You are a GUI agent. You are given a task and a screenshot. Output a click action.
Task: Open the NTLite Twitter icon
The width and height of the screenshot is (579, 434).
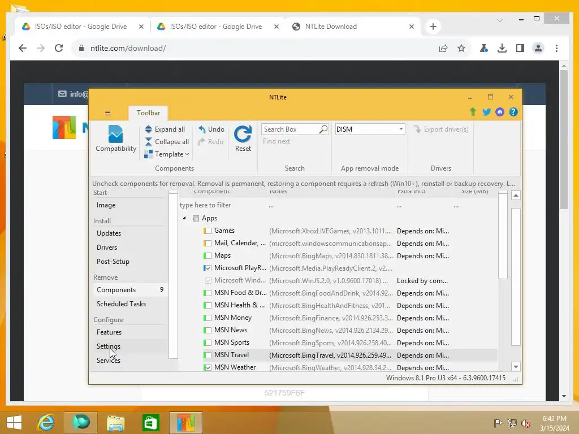(x=486, y=112)
